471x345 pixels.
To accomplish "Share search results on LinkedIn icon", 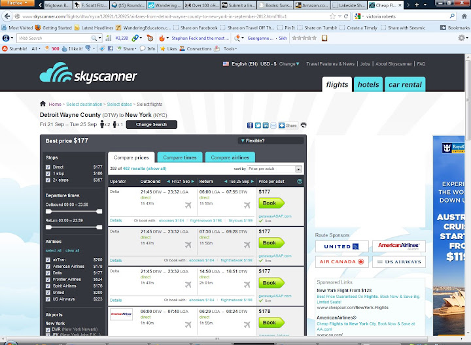I will [266, 125].
